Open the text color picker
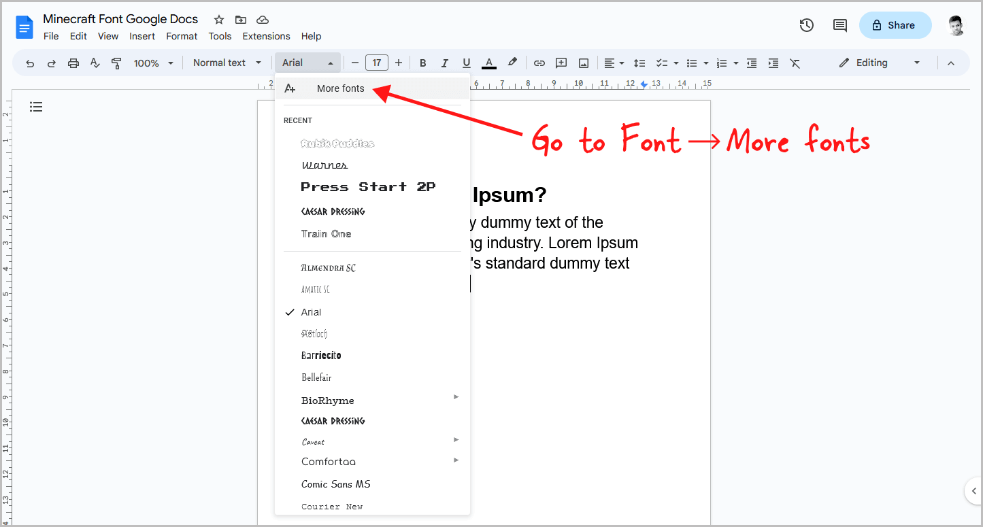Screen dimensions: 983x527 tap(488, 63)
